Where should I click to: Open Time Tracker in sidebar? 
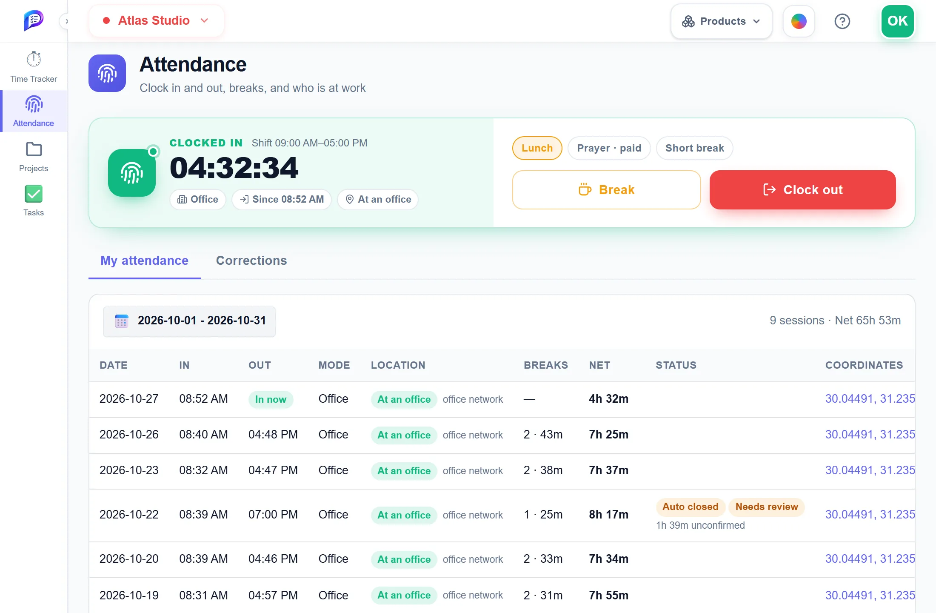point(34,67)
